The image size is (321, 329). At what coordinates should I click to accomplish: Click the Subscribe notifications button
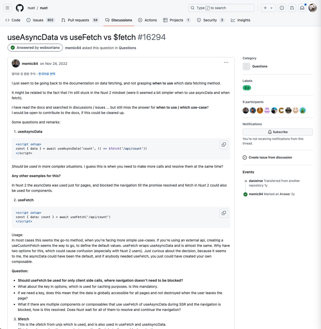(x=278, y=132)
